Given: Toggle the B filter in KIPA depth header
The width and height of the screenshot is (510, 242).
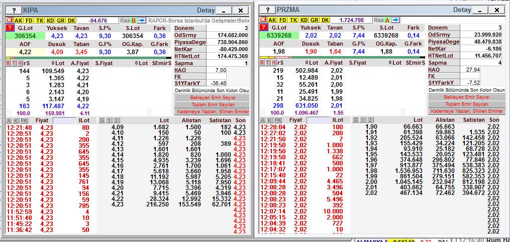Looking at the screenshot, I should point(8,63).
